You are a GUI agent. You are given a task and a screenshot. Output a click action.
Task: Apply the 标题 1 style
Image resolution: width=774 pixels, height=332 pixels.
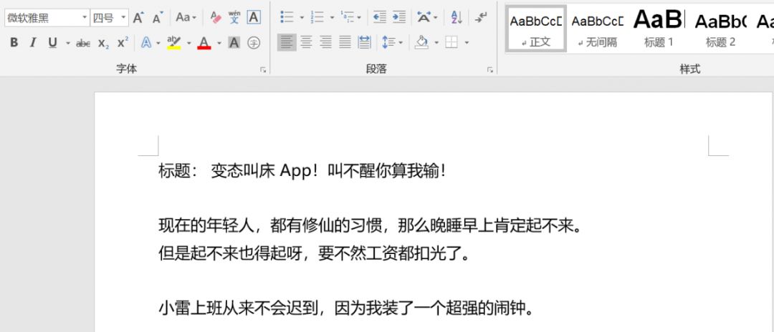pos(659,28)
